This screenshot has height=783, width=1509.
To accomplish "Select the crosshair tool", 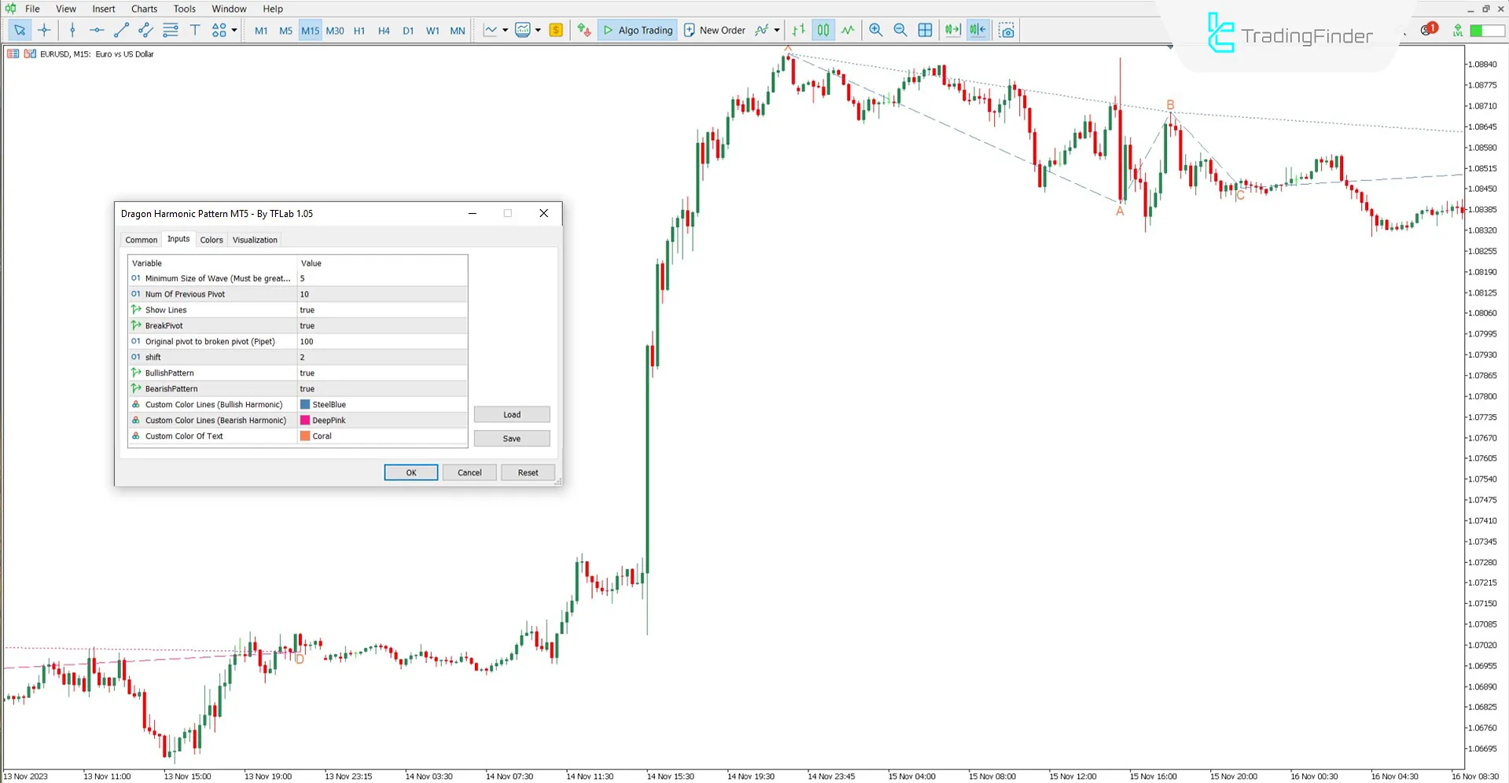I will (44, 31).
